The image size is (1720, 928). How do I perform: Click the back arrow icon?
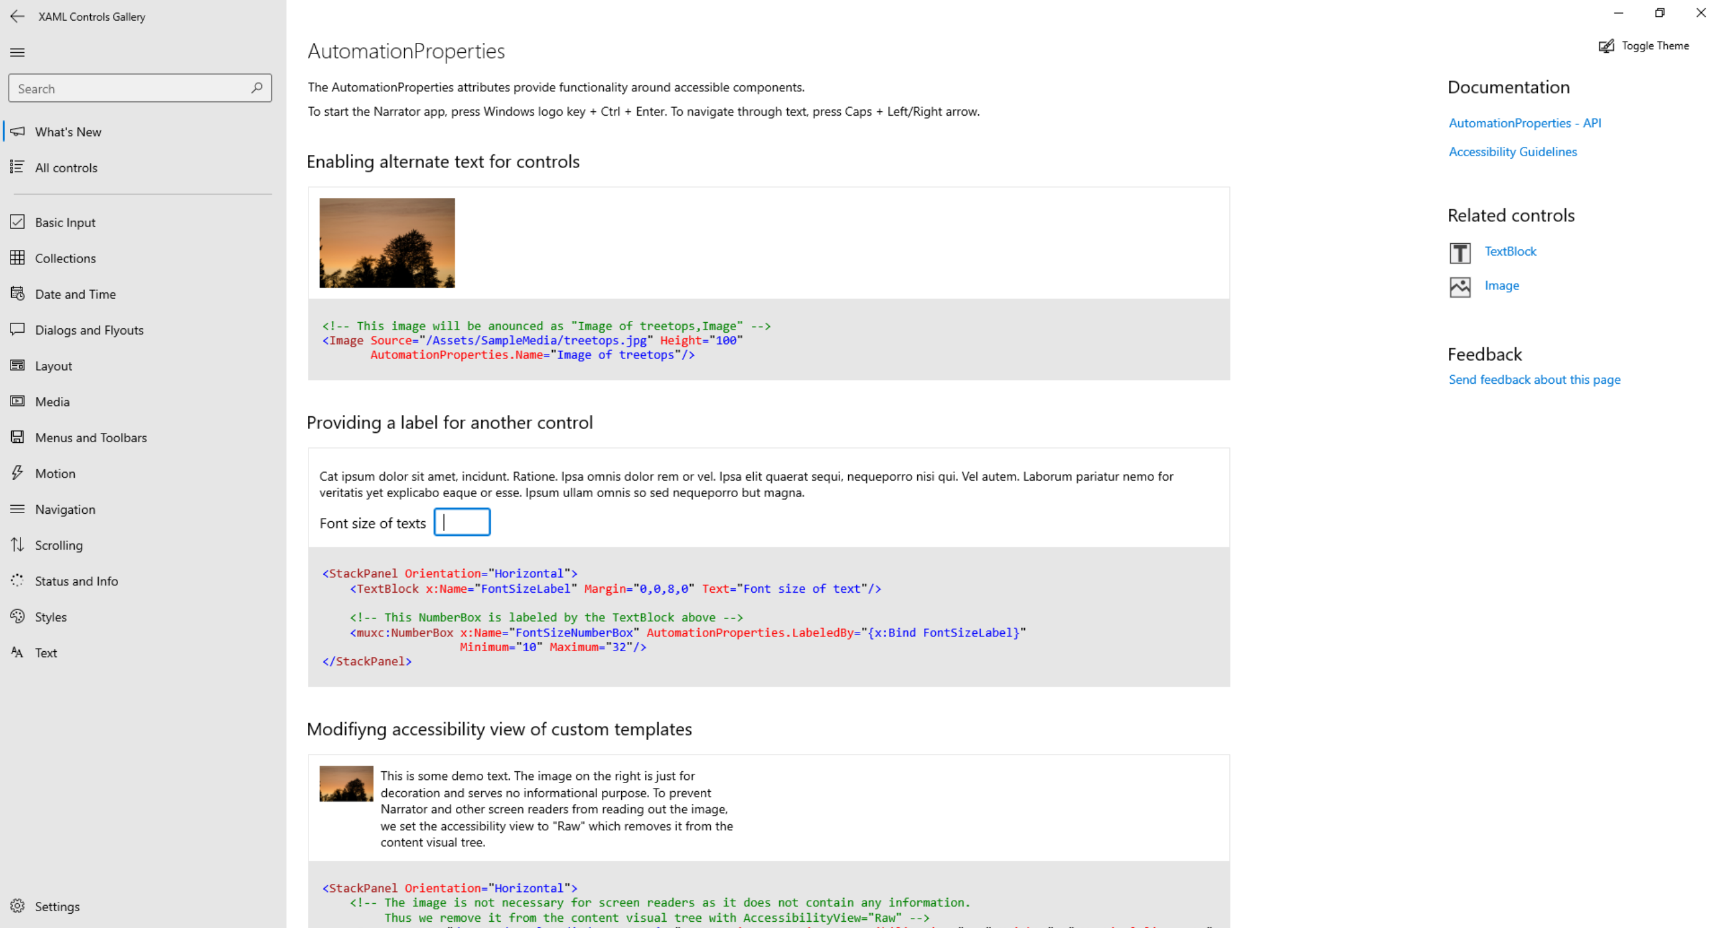click(17, 16)
